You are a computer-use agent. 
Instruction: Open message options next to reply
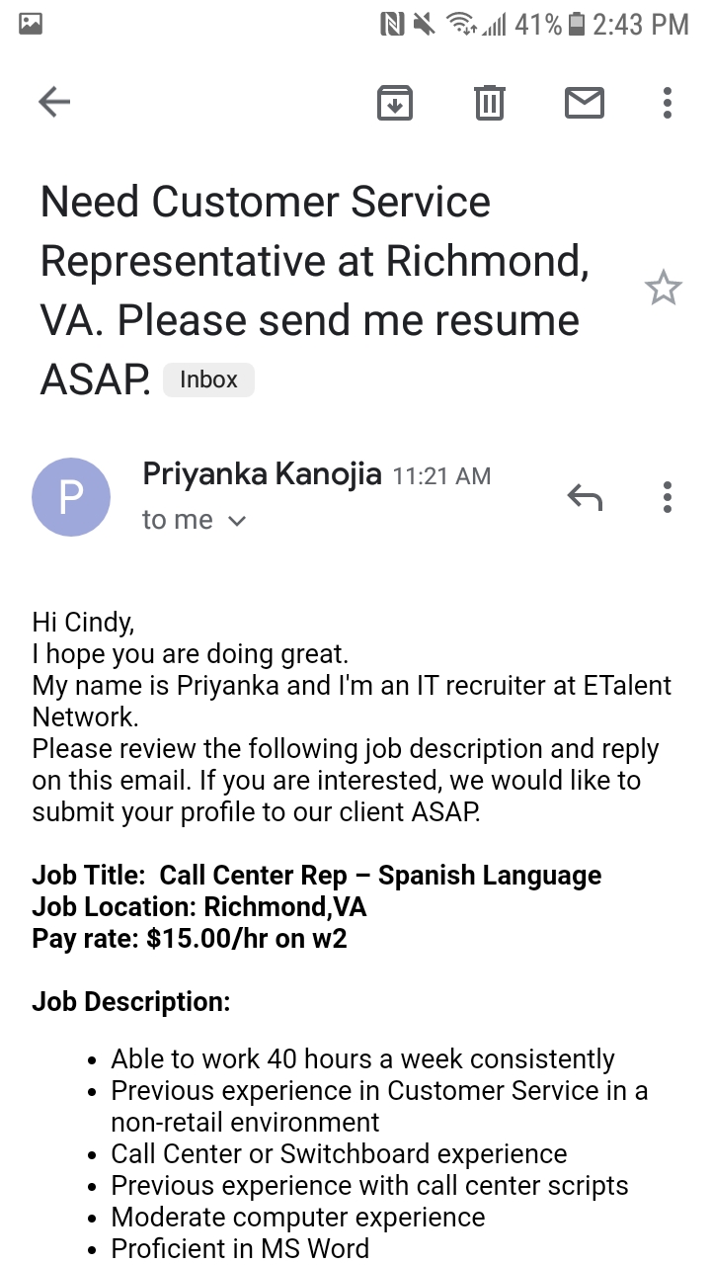pos(668,497)
